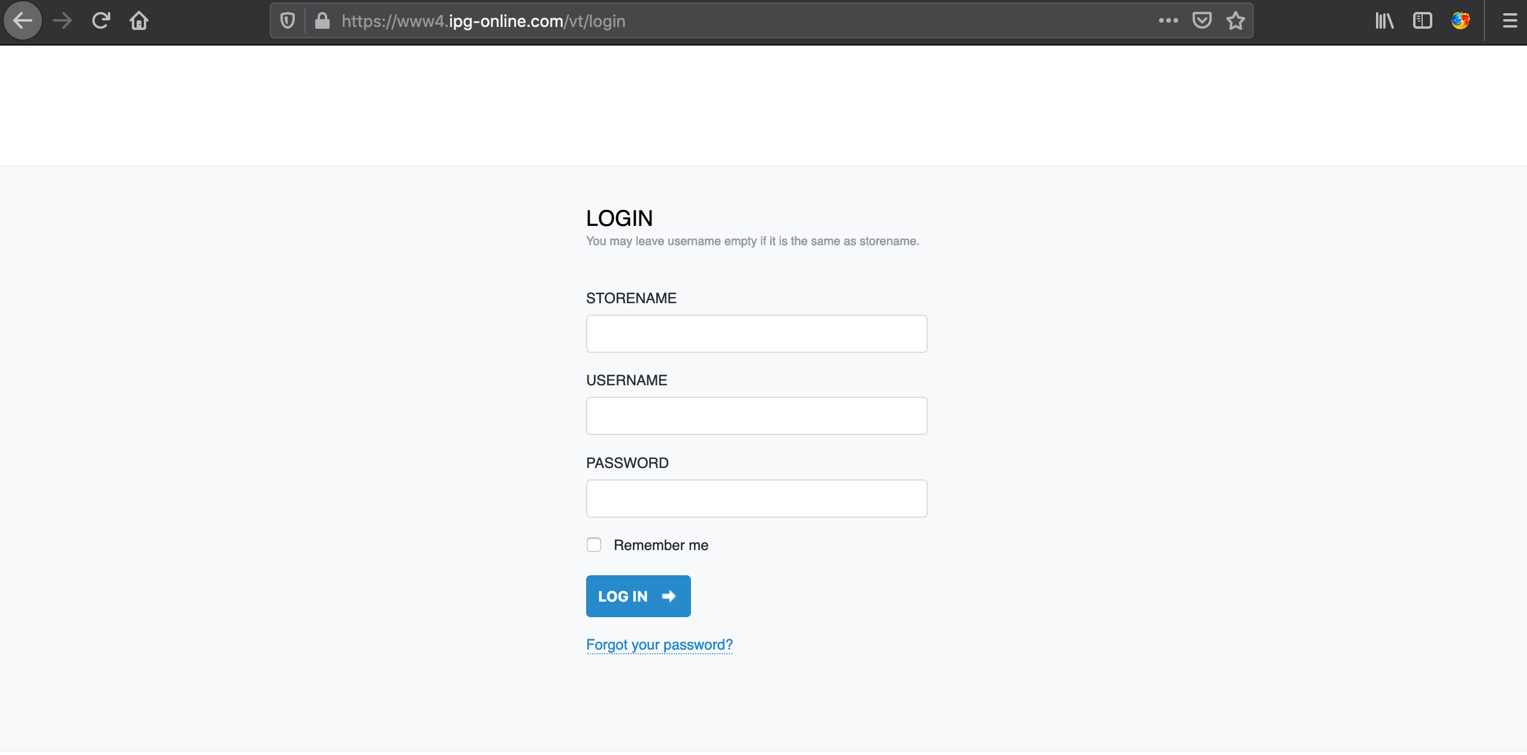Enable the Remember me checkbox
This screenshot has height=755, width=1527.
[594, 544]
